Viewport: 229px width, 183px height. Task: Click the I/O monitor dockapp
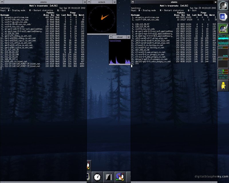[223, 63]
